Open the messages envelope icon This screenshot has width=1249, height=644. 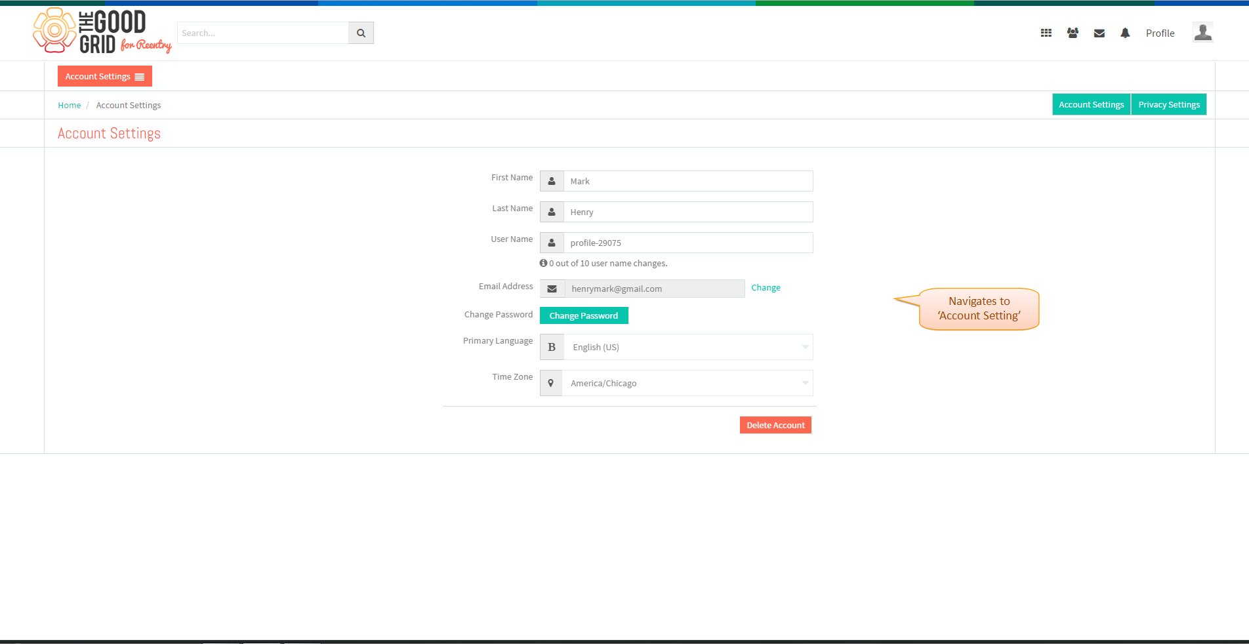click(x=1099, y=33)
